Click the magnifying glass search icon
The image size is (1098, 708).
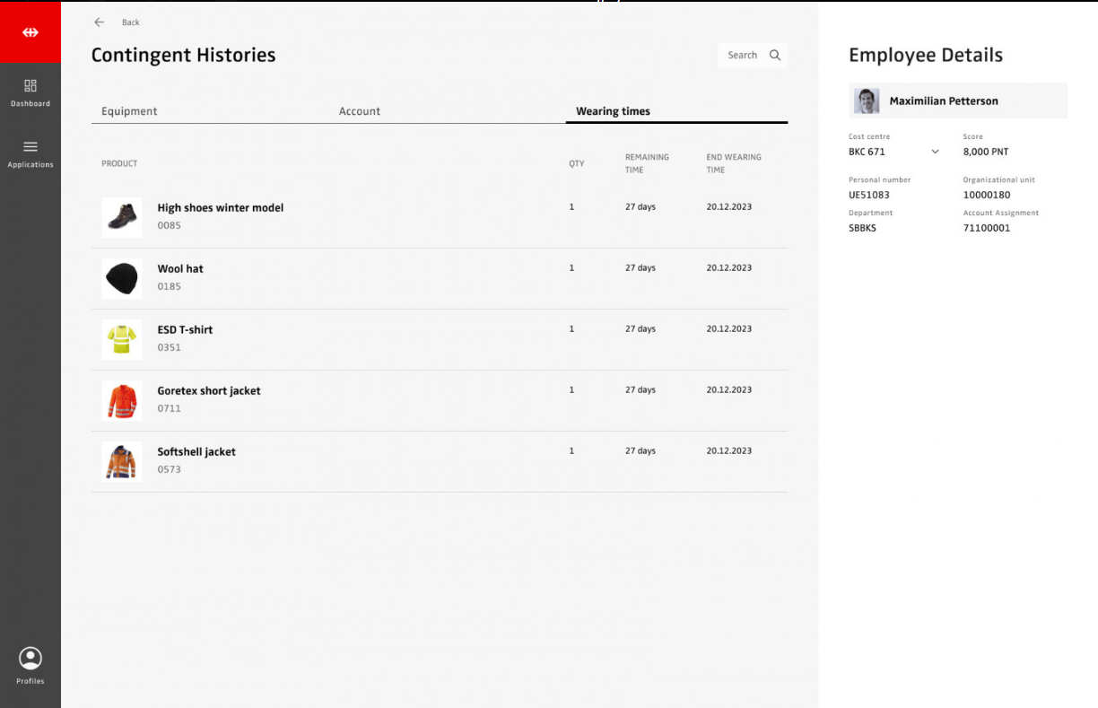[775, 56]
